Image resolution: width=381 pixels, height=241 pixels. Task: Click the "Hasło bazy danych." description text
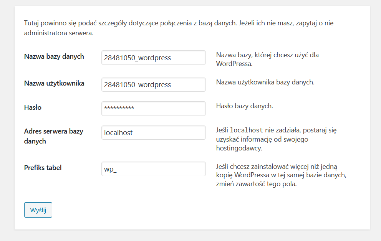[x=244, y=106]
